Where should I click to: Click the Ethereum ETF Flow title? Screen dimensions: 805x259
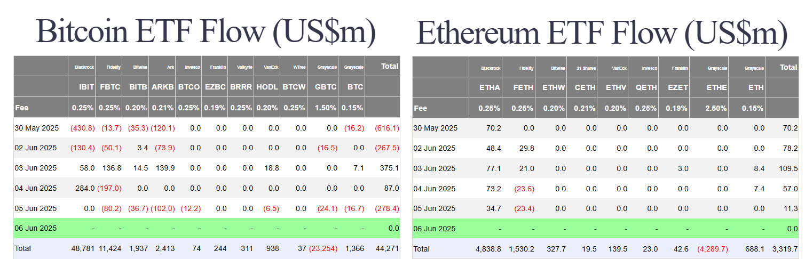[602, 33]
